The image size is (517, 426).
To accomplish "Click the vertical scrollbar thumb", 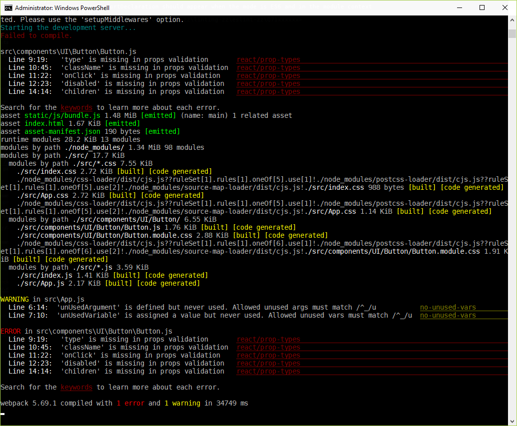I will 512,33.
